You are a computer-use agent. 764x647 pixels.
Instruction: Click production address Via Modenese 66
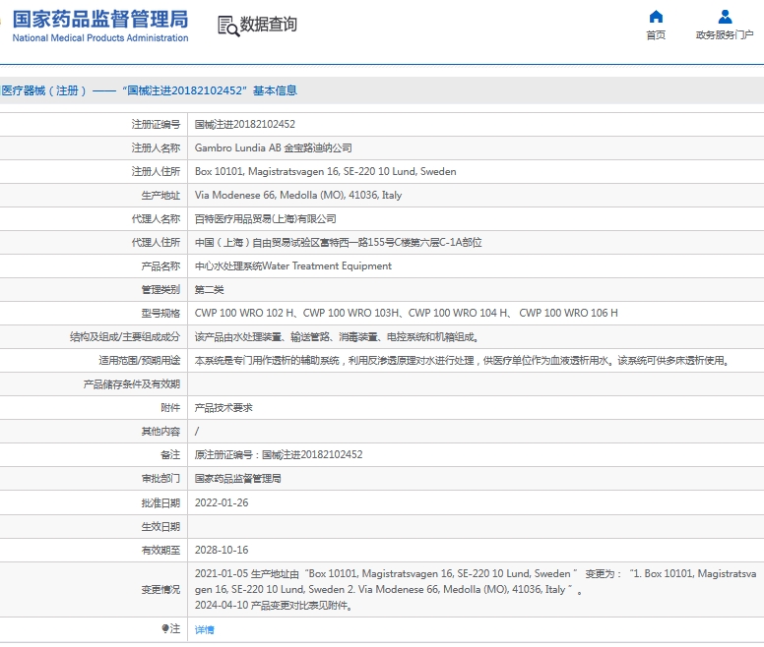298,195
